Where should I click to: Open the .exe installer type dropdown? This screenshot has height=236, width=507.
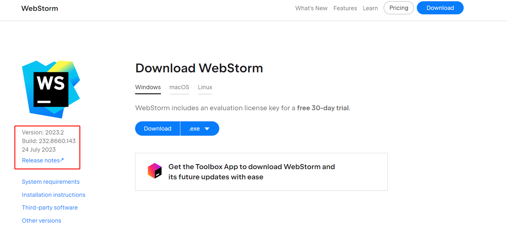tap(200, 129)
